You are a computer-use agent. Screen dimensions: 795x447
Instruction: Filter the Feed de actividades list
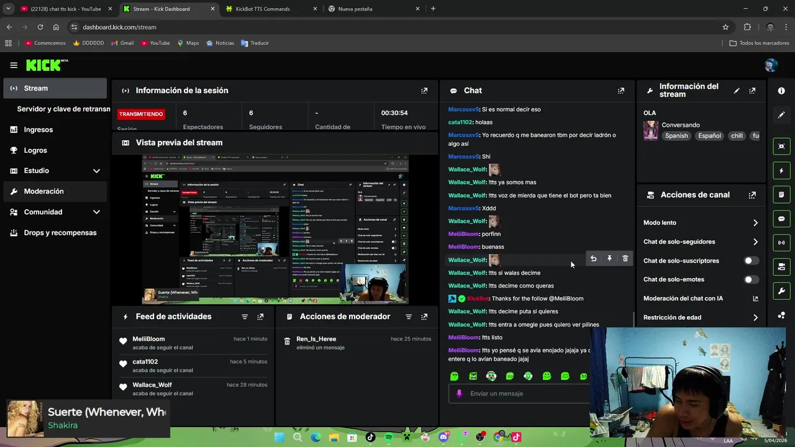tap(245, 317)
